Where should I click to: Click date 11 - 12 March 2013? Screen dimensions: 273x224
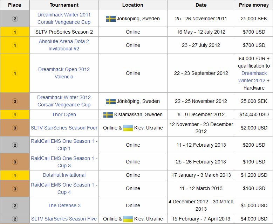(201, 188)
